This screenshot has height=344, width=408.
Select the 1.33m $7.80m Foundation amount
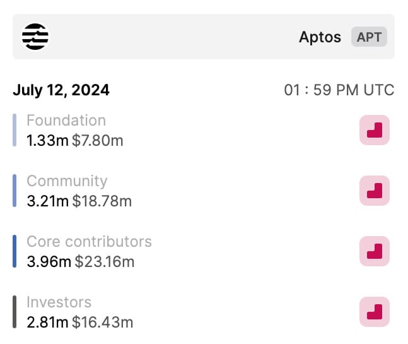75,141
